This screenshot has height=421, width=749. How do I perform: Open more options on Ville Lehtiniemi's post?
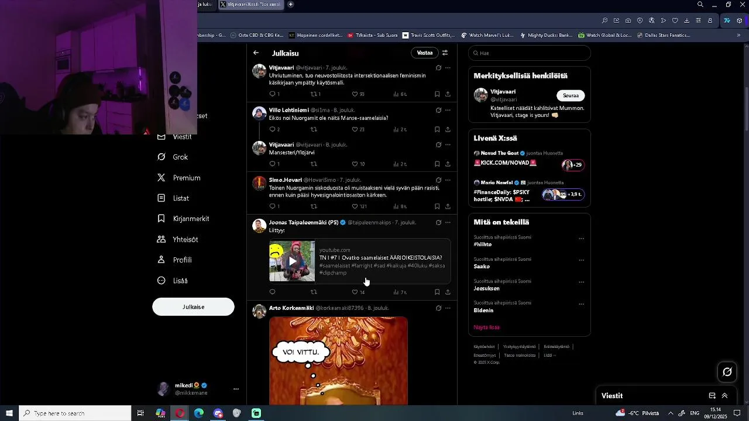(448, 110)
